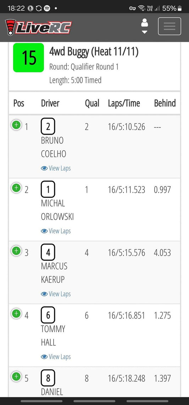Expand Bruno Coelho's row with green plus

pos(16,125)
